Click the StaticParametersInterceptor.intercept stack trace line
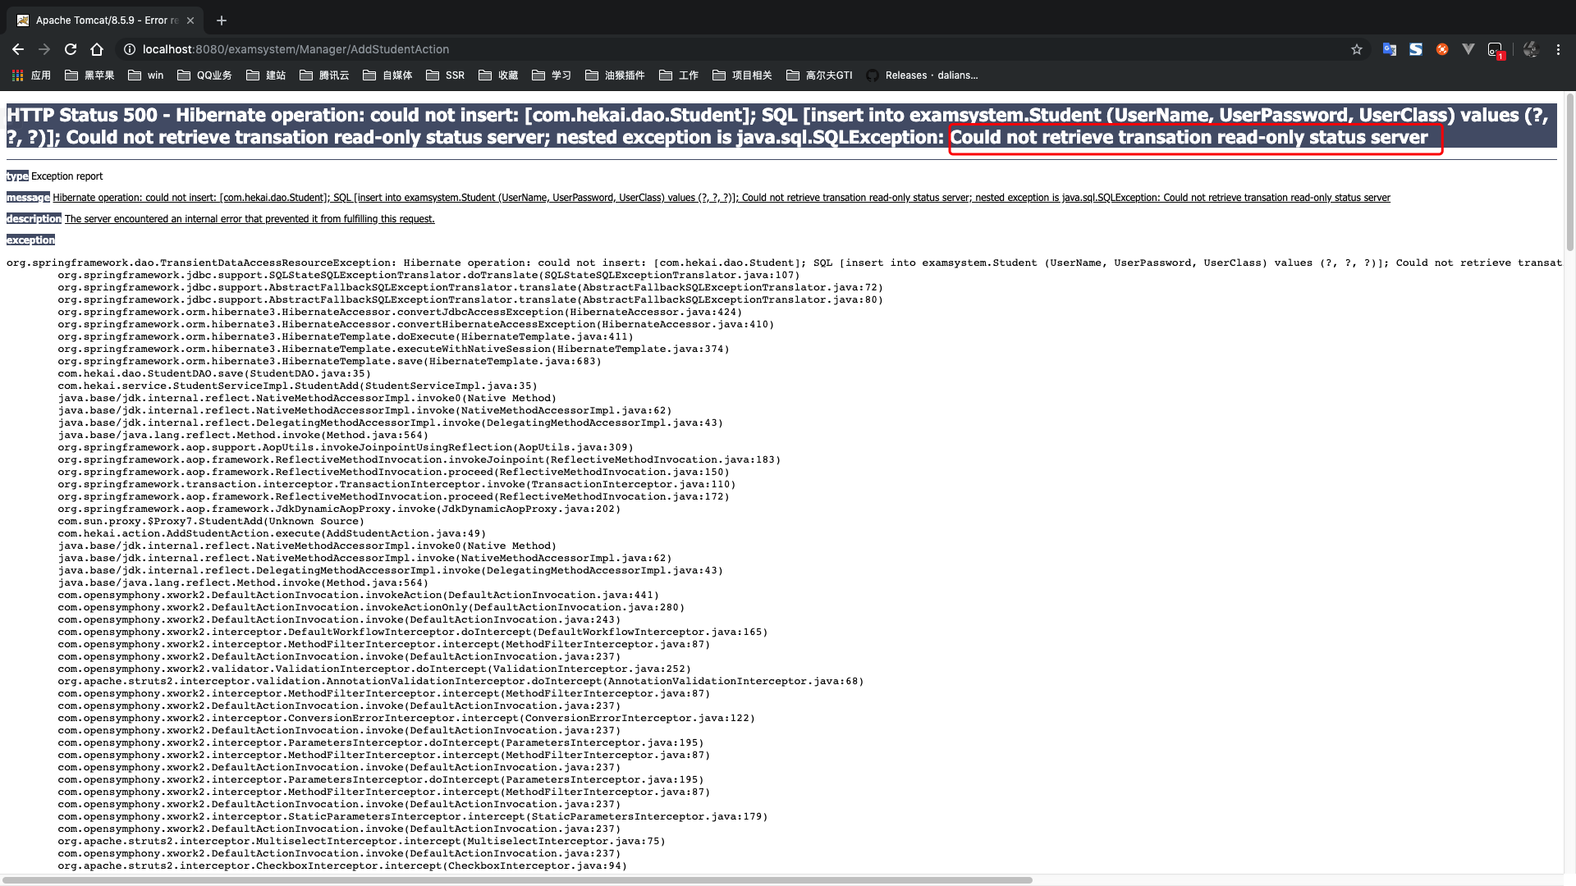 (x=413, y=816)
